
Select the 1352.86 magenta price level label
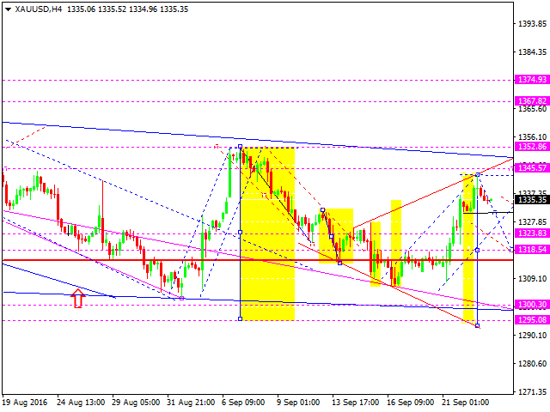click(x=532, y=147)
